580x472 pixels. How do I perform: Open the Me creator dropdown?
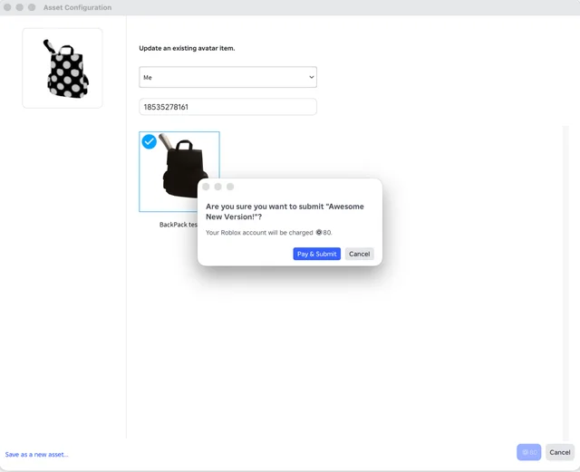[227, 77]
